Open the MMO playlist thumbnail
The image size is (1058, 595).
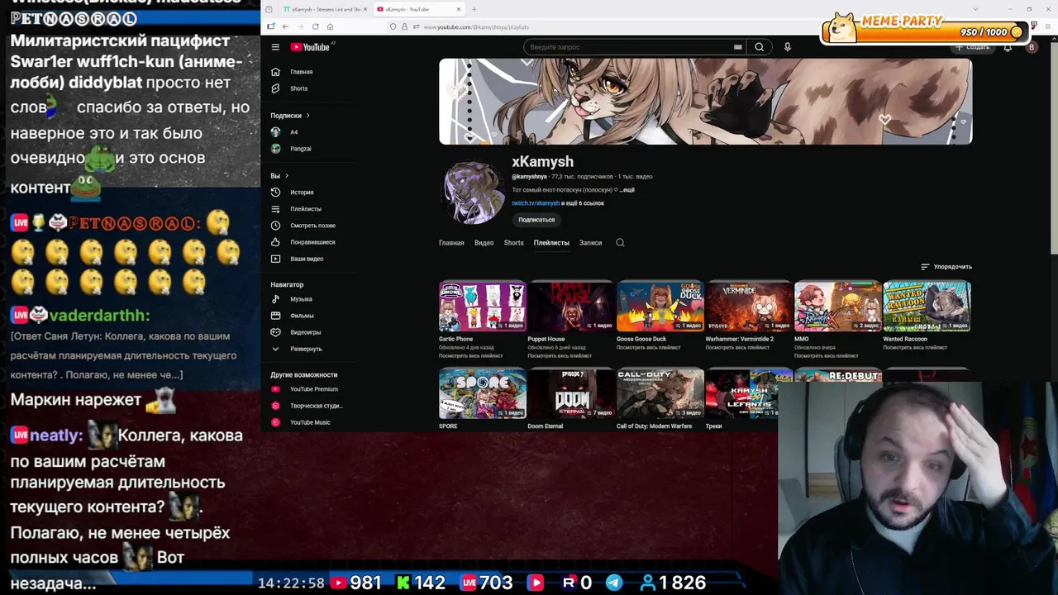[x=837, y=307]
